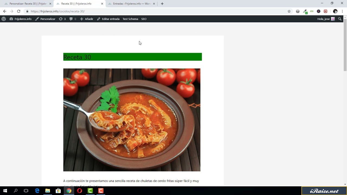Open the Chrome three-dot menu
The image size is (347, 195).
(342, 11)
